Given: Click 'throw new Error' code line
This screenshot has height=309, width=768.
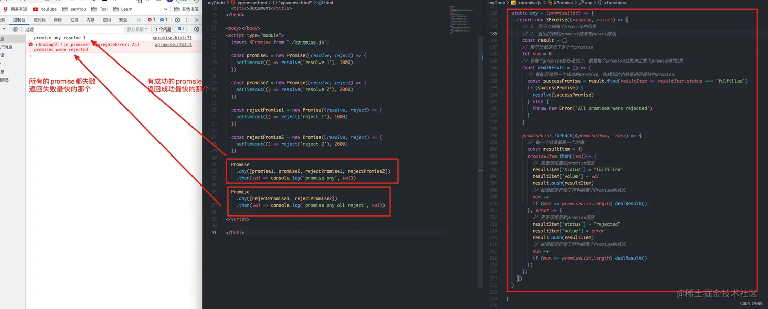Looking at the screenshot, I should click(x=592, y=108).
